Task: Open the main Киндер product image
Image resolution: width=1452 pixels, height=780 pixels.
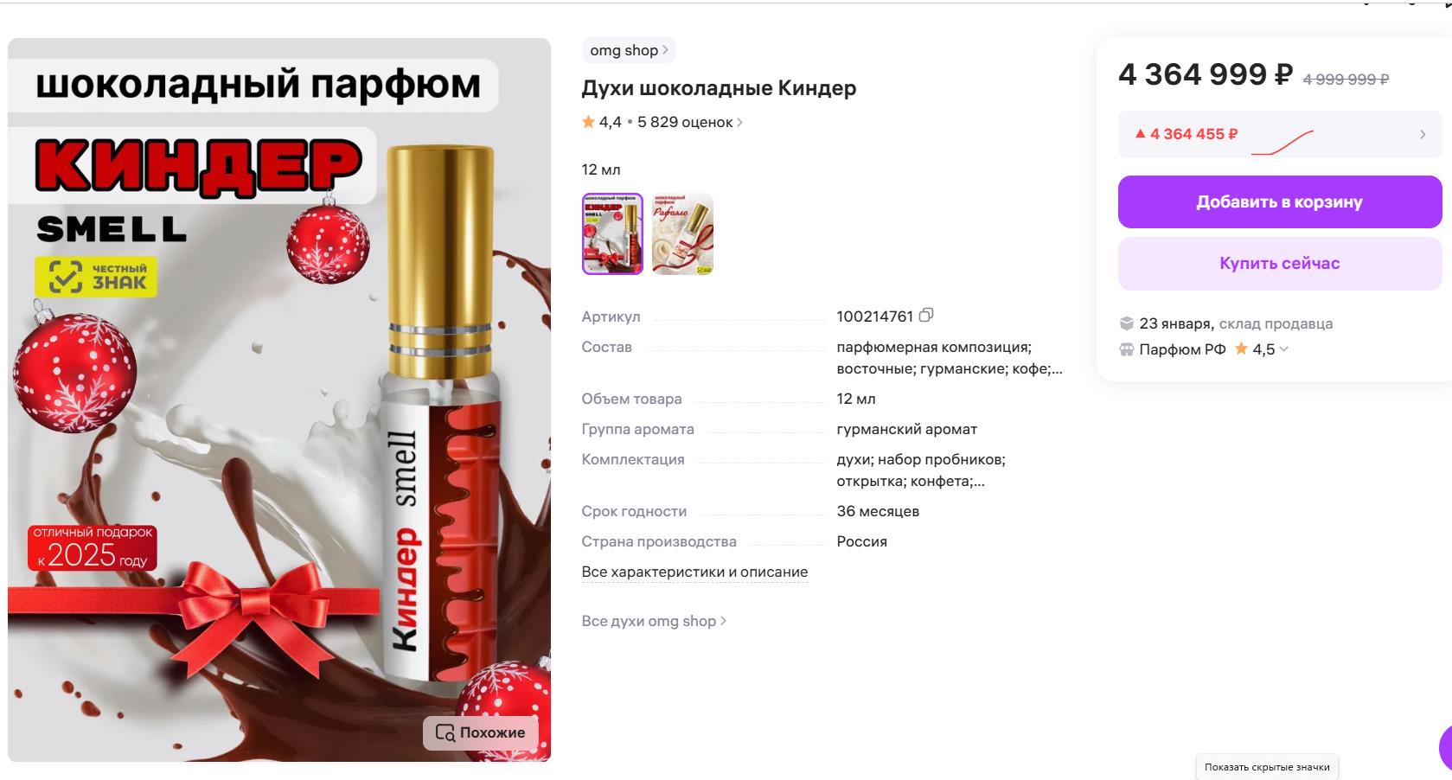Action: click(279, 400)
